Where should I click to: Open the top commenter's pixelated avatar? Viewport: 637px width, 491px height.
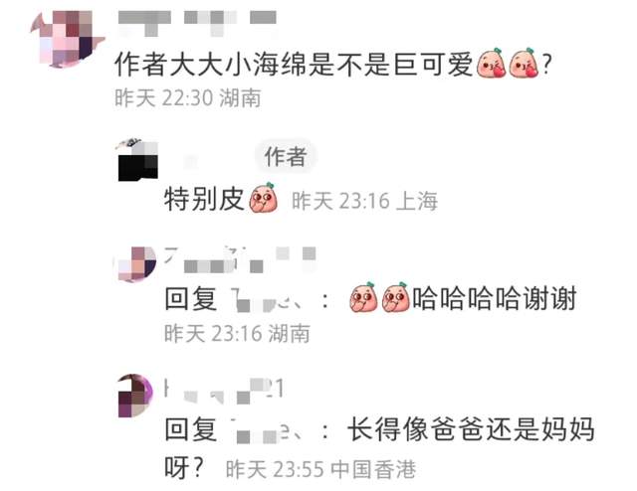pos(67,39)
